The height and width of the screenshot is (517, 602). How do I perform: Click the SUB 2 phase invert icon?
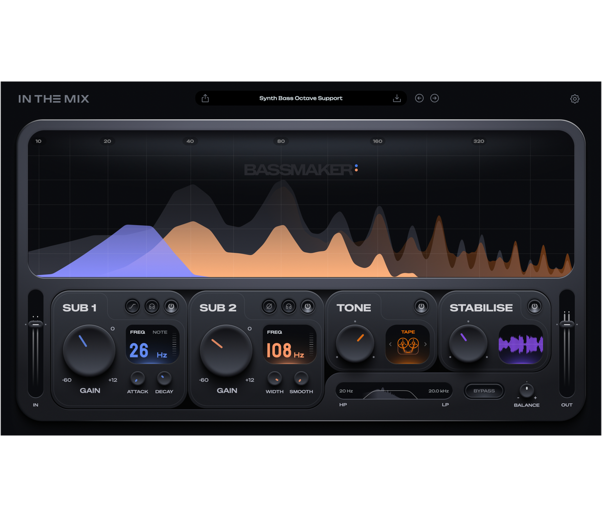(269, 306)
